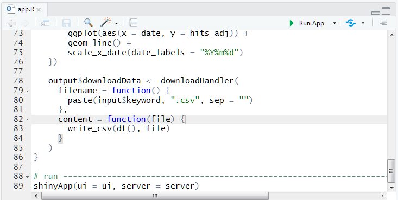Click on 'write_csv(df(), file)' line
The image size is (398, 200).
tap(118, 128)
